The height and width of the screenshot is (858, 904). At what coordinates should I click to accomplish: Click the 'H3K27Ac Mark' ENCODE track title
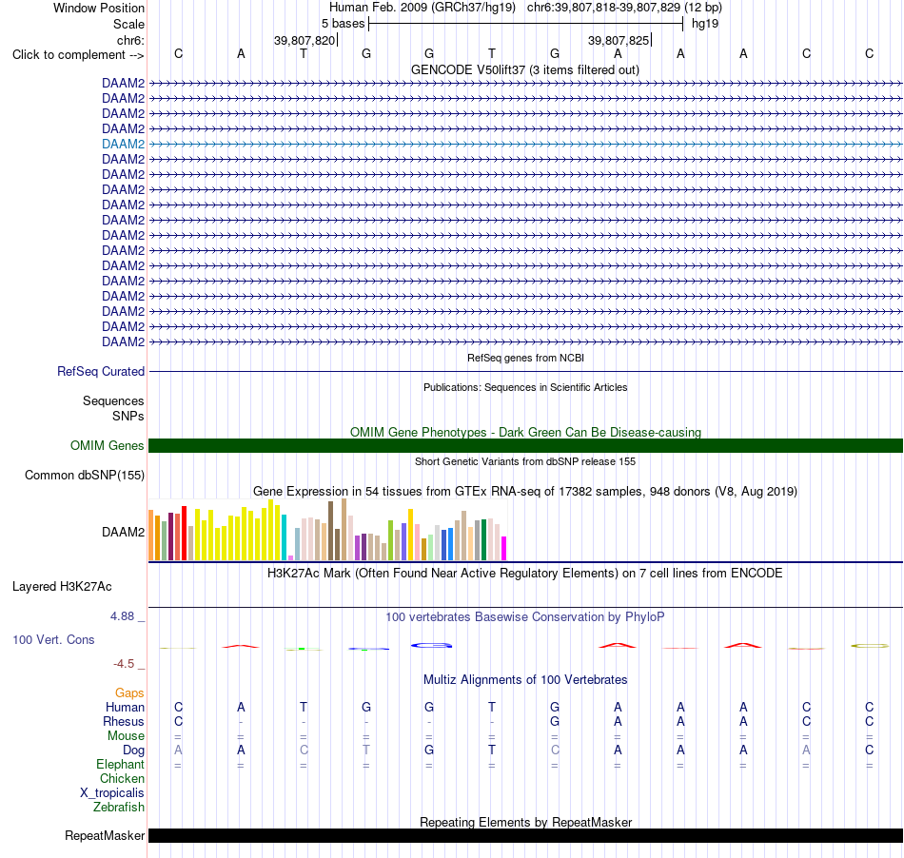click(525, 574)
